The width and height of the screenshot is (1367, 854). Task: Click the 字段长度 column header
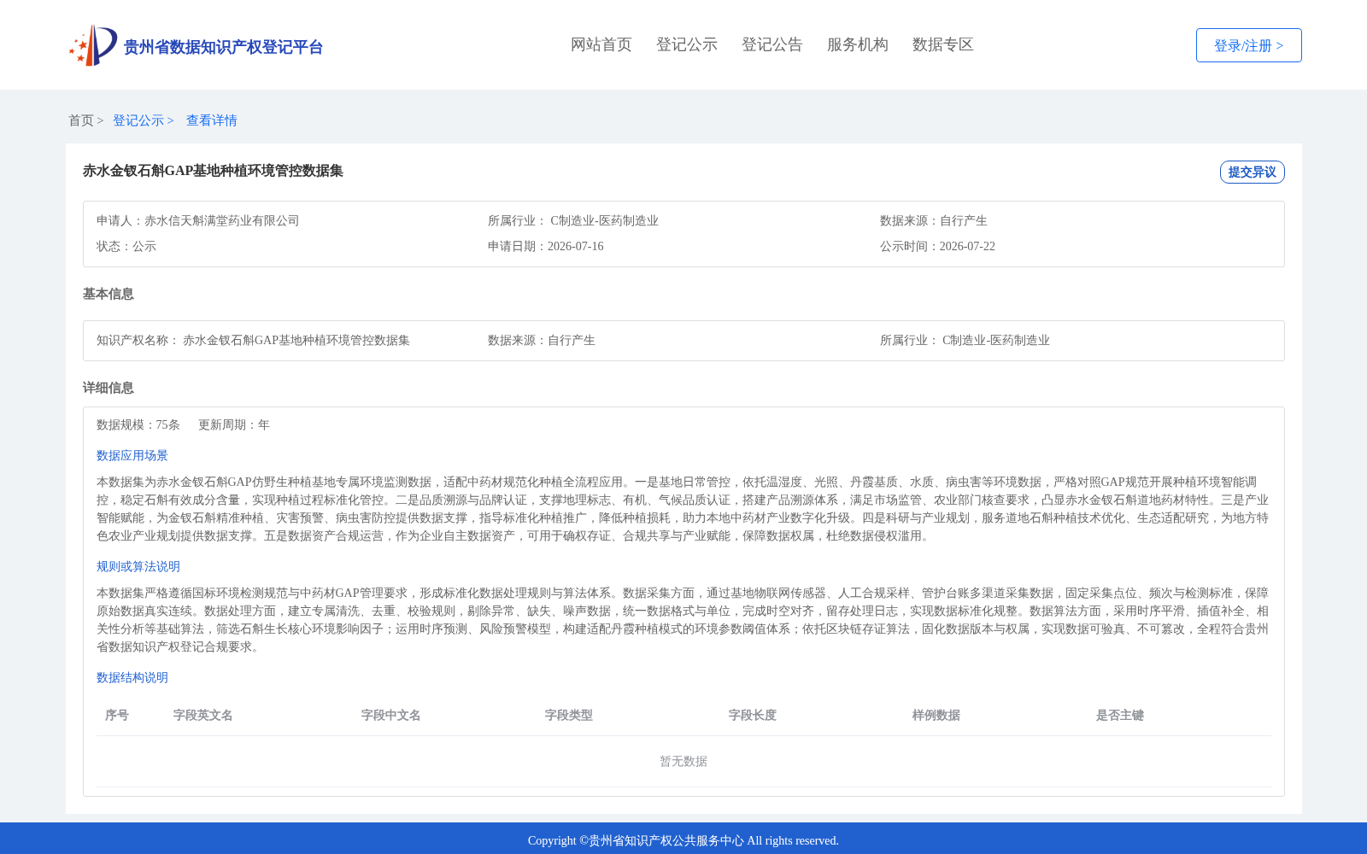753,715
